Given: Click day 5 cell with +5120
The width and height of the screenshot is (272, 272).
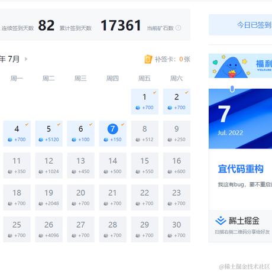Looking at the screenshot, I should pos(49,134).
